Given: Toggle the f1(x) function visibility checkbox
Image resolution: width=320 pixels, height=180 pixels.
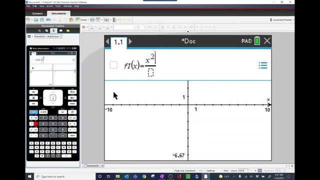Looking at the screenshot, I should pos(113,65).
